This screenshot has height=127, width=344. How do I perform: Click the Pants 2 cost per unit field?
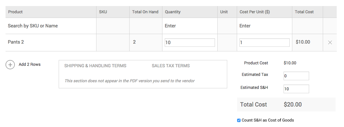(x=264, y=42)
